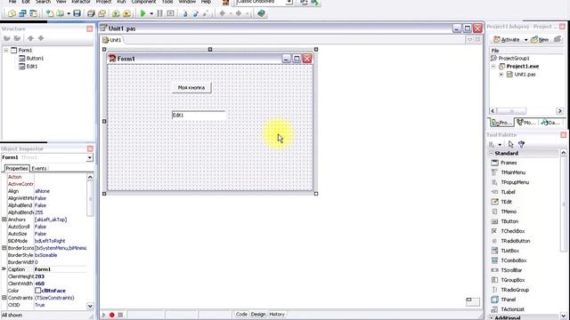Select the TLabel component in Tool Palette
The image size is (570, 320).
(508, 192)
